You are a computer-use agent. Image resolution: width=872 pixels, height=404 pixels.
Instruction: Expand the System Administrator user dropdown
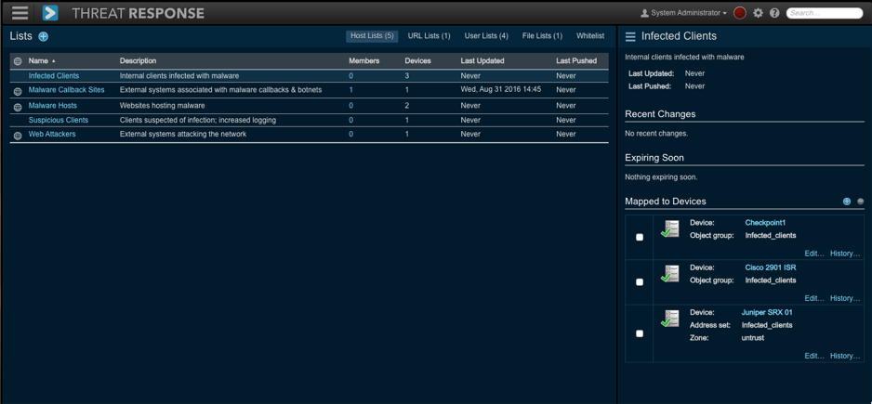(x=683, y=13)
